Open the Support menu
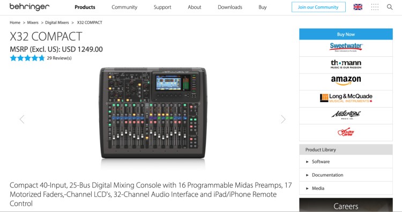This screenshot has width=402, height=212. tap(162, 7)
